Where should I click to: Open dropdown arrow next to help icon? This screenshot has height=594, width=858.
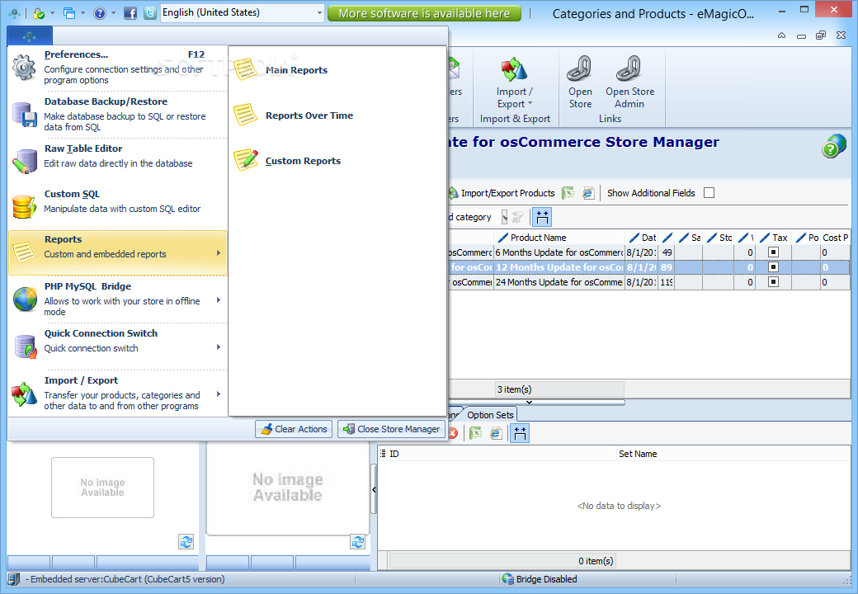pos(113,13)
